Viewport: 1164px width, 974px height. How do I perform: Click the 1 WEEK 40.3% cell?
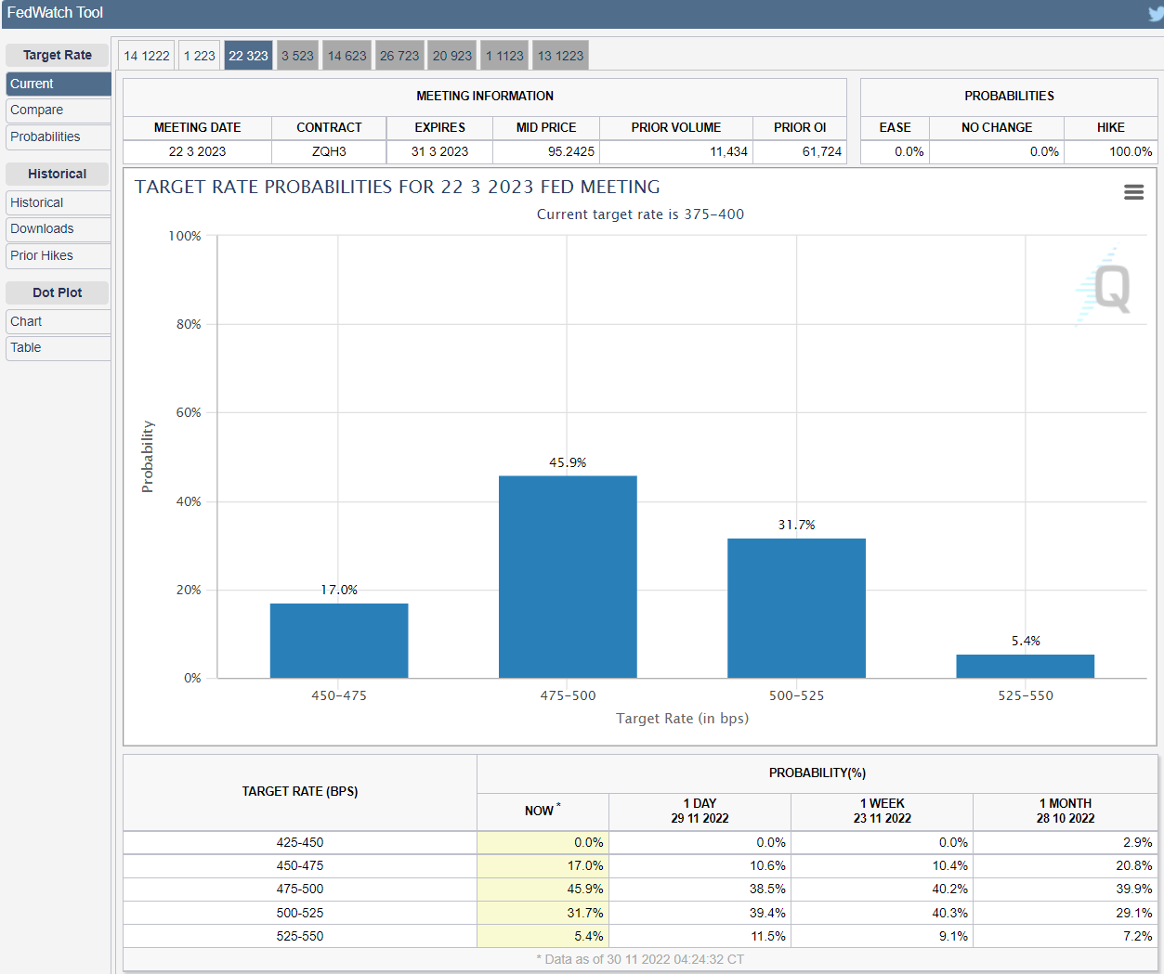point(882,913)
